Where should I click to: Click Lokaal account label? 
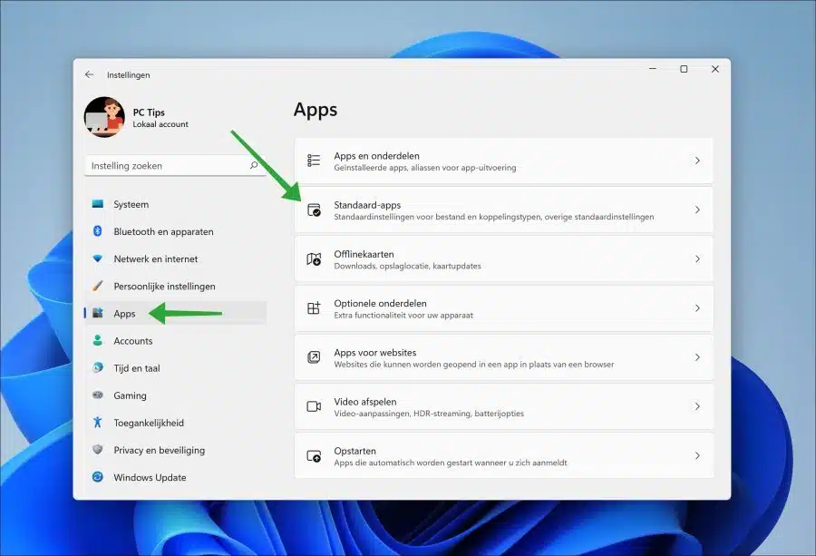coord(160,124)
